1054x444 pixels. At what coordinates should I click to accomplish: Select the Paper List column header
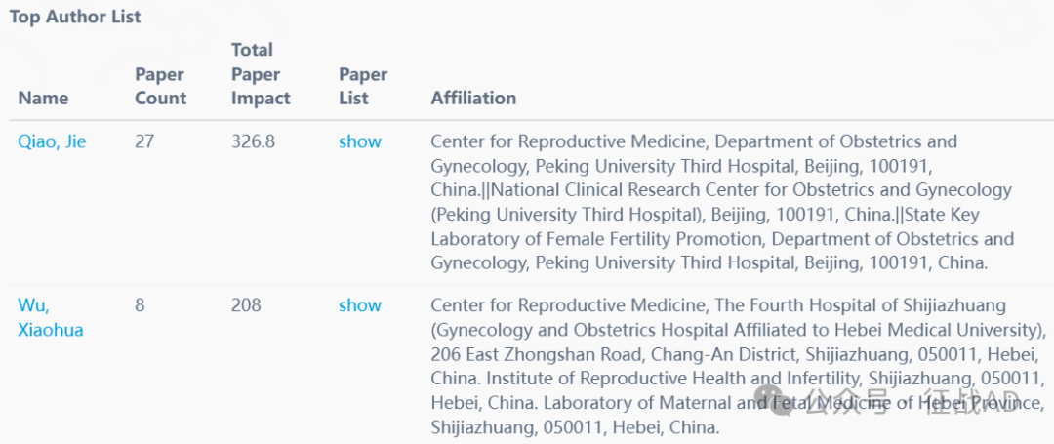pyautogui.click(x=363, y=86)
